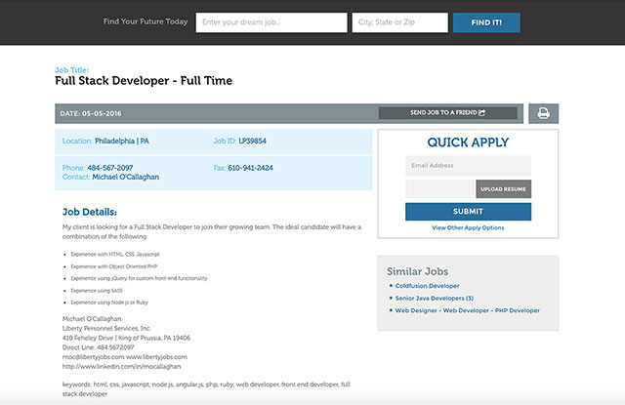The width and height of the screenshot is (625, 405).
Task: Click the Job ID LP39854 value
Action: click(252, 142)
